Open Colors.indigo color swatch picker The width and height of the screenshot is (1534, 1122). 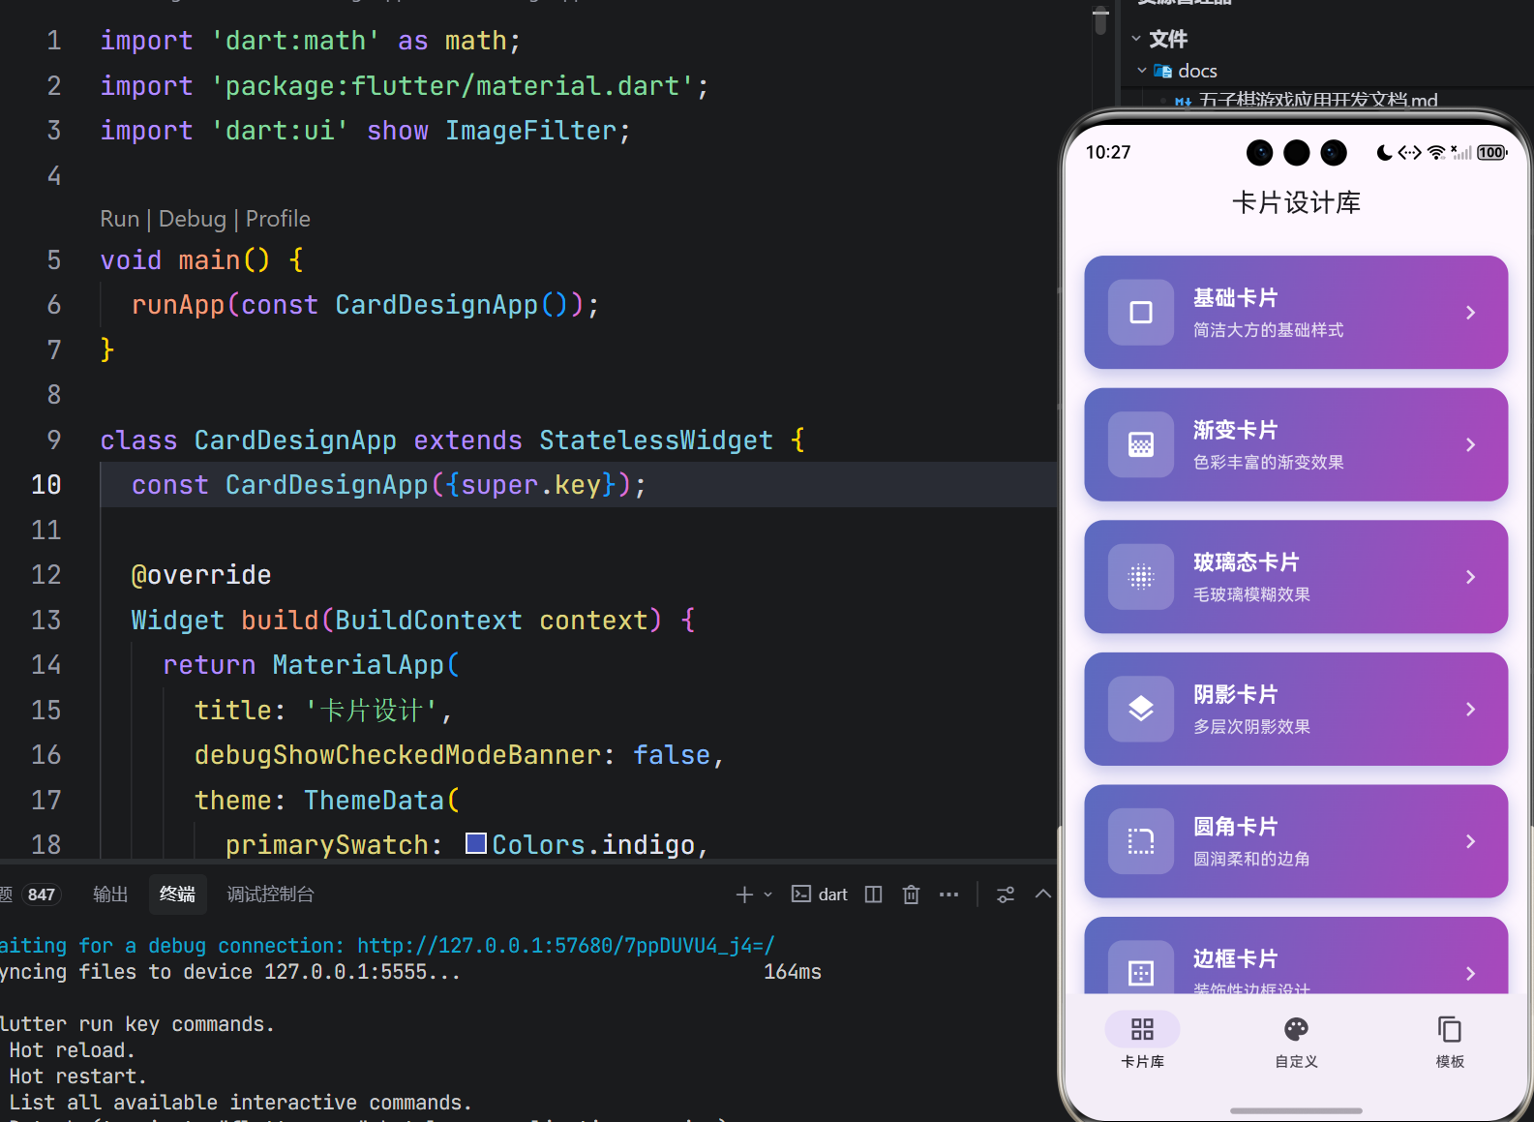pyautogui.click(x=476, y=843)
